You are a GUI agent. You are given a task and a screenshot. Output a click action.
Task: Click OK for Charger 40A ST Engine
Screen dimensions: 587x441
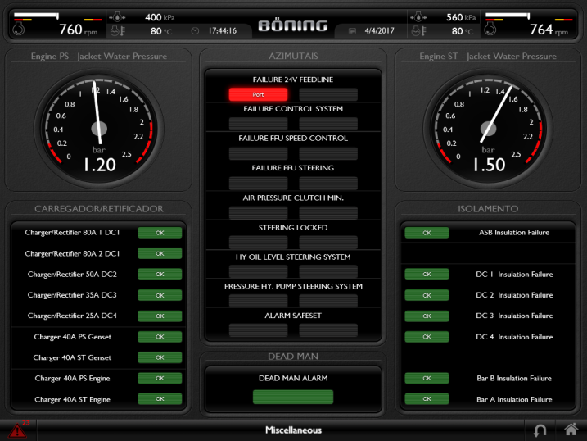[x=160, y=399]
